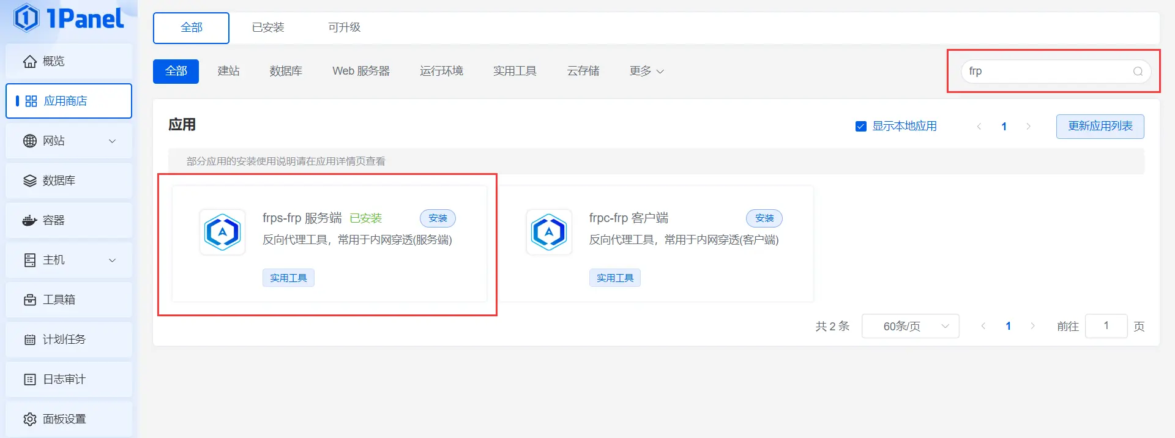Switch to the 可升级 tab

tap(344, 28)
